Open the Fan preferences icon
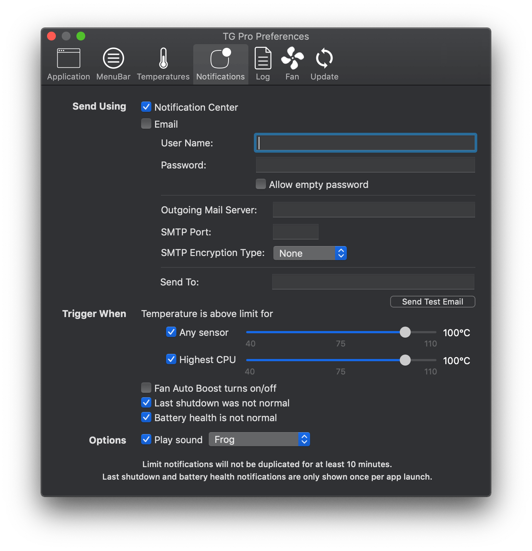This screenshot has width=532, height=551. click(x=292, y=58)
